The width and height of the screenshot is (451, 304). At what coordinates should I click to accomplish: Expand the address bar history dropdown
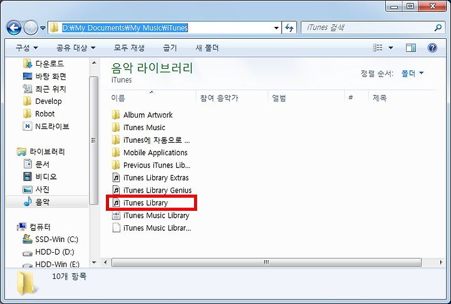(276, 28)
